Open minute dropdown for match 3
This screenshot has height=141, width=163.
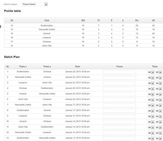[159, 83]
